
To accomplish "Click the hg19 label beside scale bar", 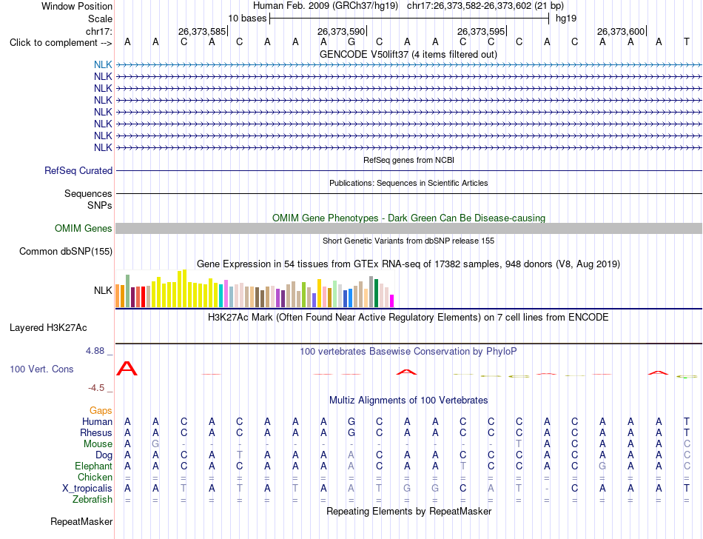I will point(566,19).
